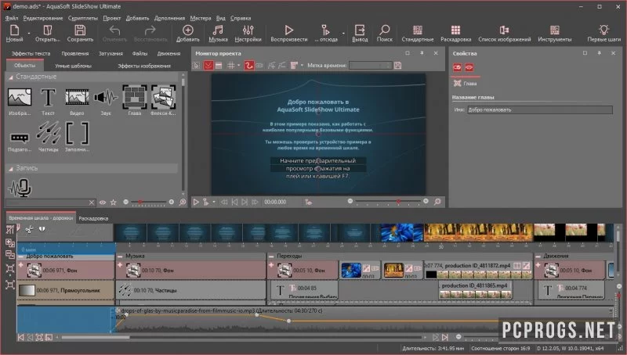Open Вывод export icon
Screen dimensions: 627x355
click(x=360, y=30)
